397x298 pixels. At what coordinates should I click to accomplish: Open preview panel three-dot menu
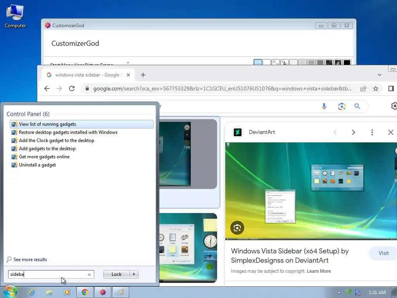(x=372, y=132)
